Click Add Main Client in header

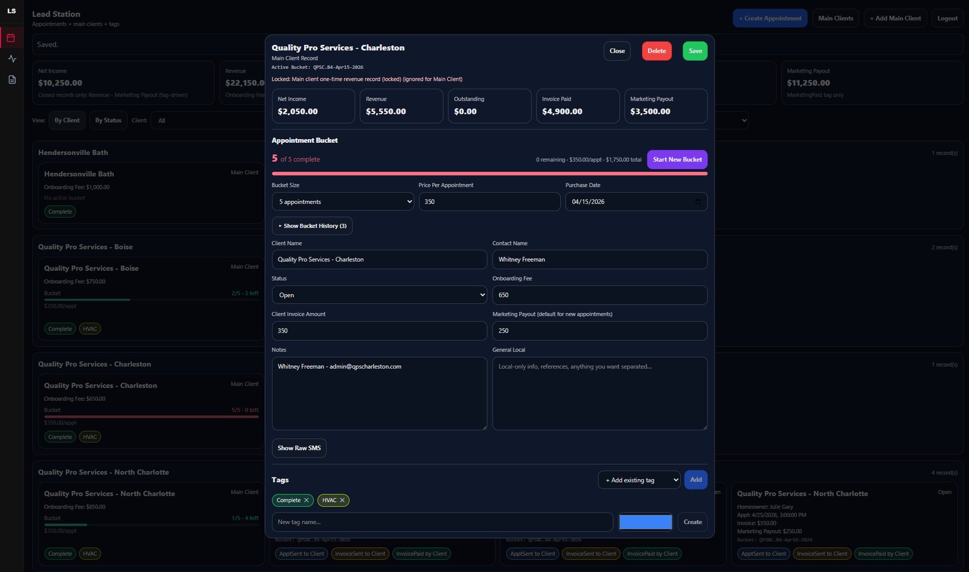tap(895, 18)
